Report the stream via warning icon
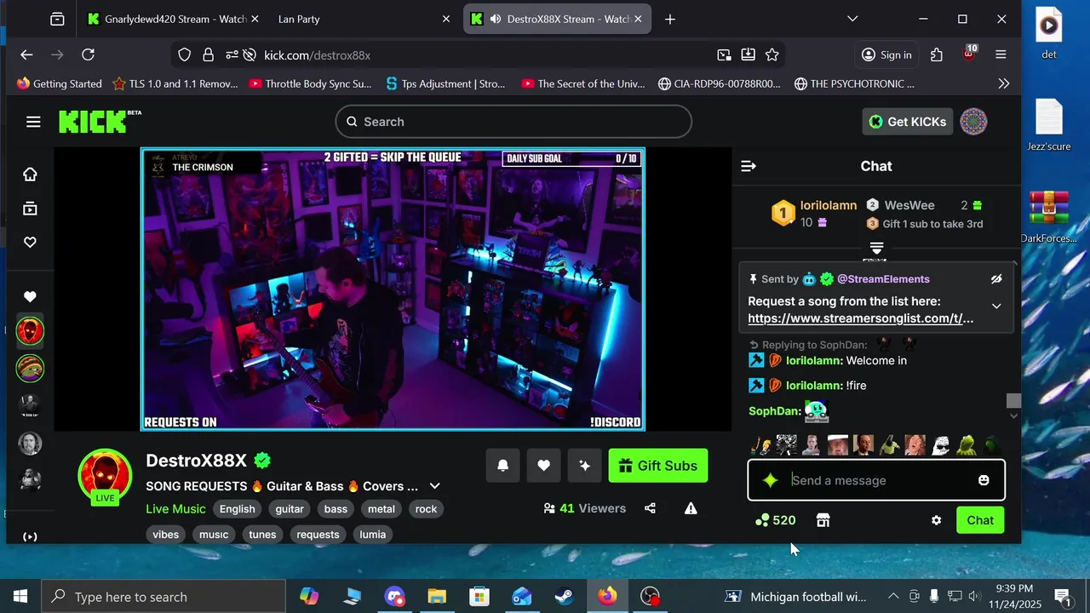 691,508
